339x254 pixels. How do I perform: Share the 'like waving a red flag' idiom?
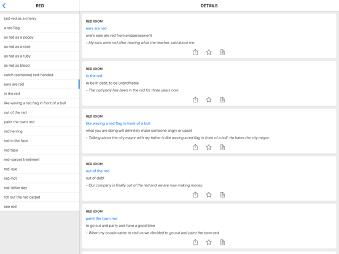click(x=195, y=147)
